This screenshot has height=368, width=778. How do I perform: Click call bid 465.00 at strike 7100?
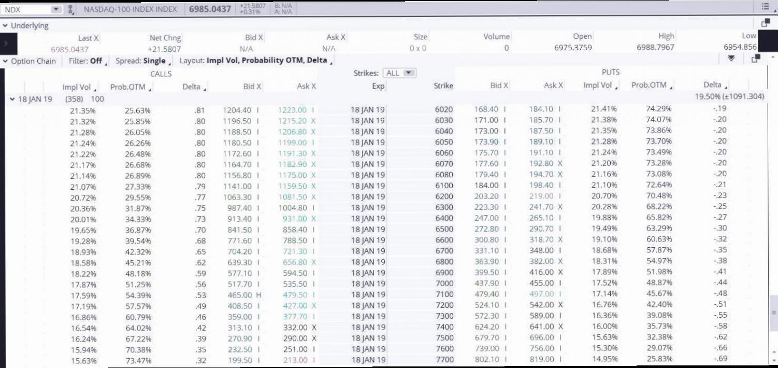[x=239, y=295]
